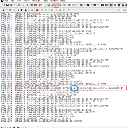
Task: Expand the connection port dropdown arrow
Action: 7,10
